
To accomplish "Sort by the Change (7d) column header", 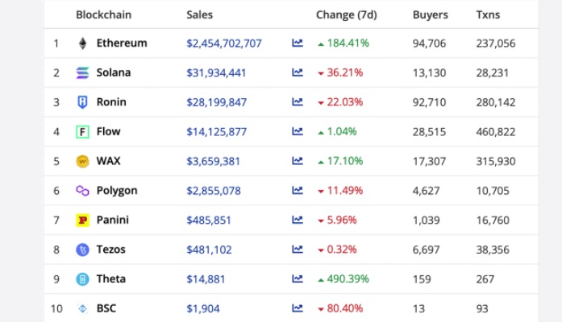I will (347, 14).
